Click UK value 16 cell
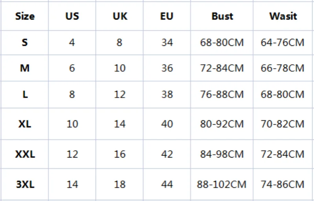 (119, 154)
